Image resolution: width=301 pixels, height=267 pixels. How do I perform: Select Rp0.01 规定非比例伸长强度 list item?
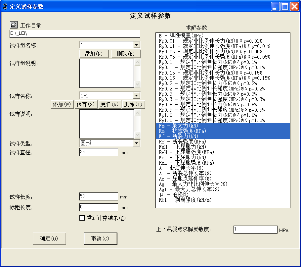(x=223, y=46)
